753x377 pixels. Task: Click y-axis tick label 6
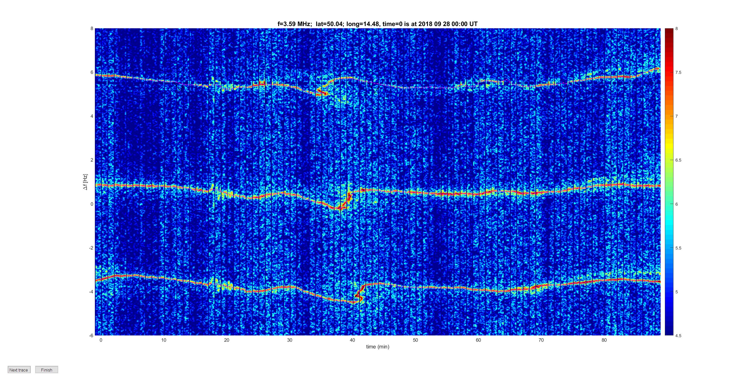pos(92,72)
